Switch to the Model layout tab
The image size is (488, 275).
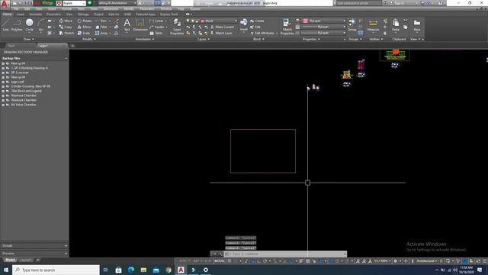point(10,260)
